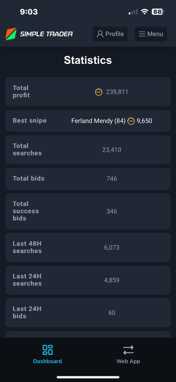This screenshot has height=382, width=176.
Task: Tap the Statistics heading
Action: coord(88,60)
